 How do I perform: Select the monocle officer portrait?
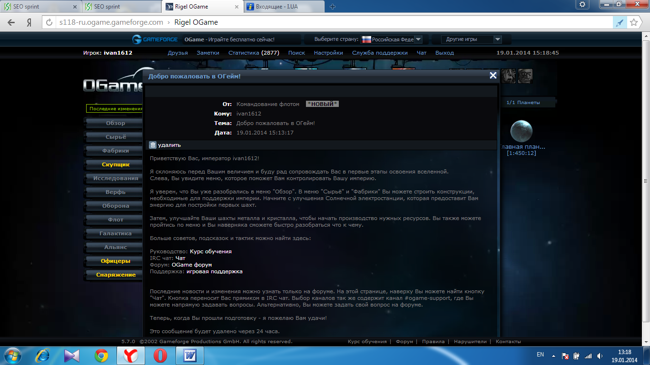point(525,76)
